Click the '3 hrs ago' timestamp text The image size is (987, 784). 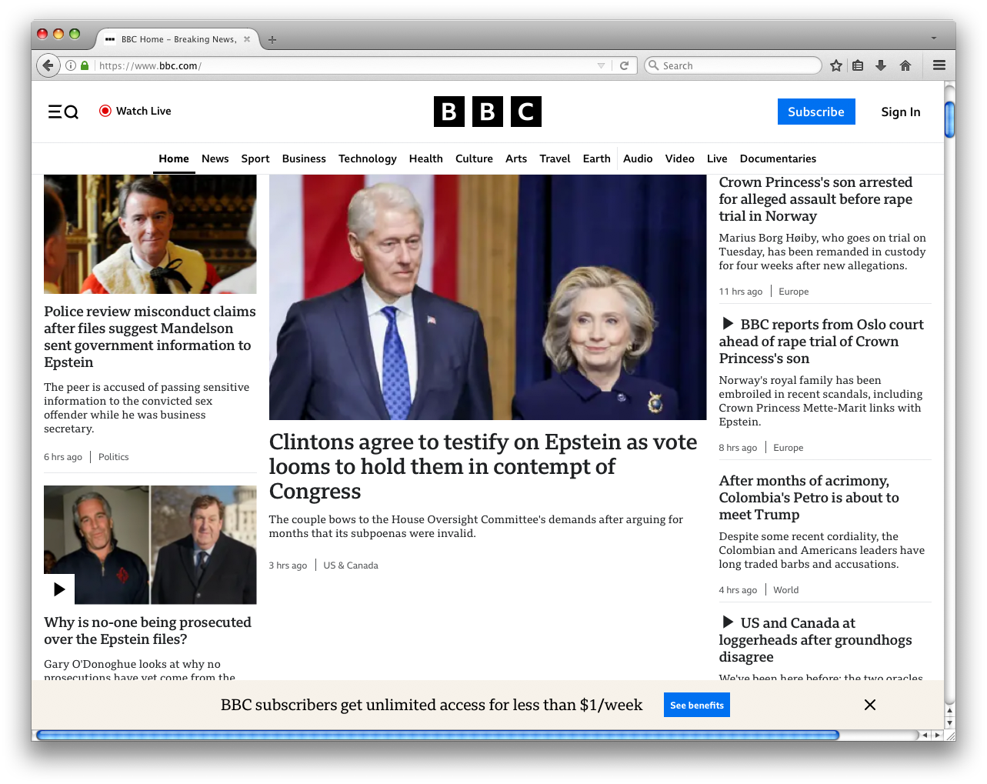[x=288, y=565]
